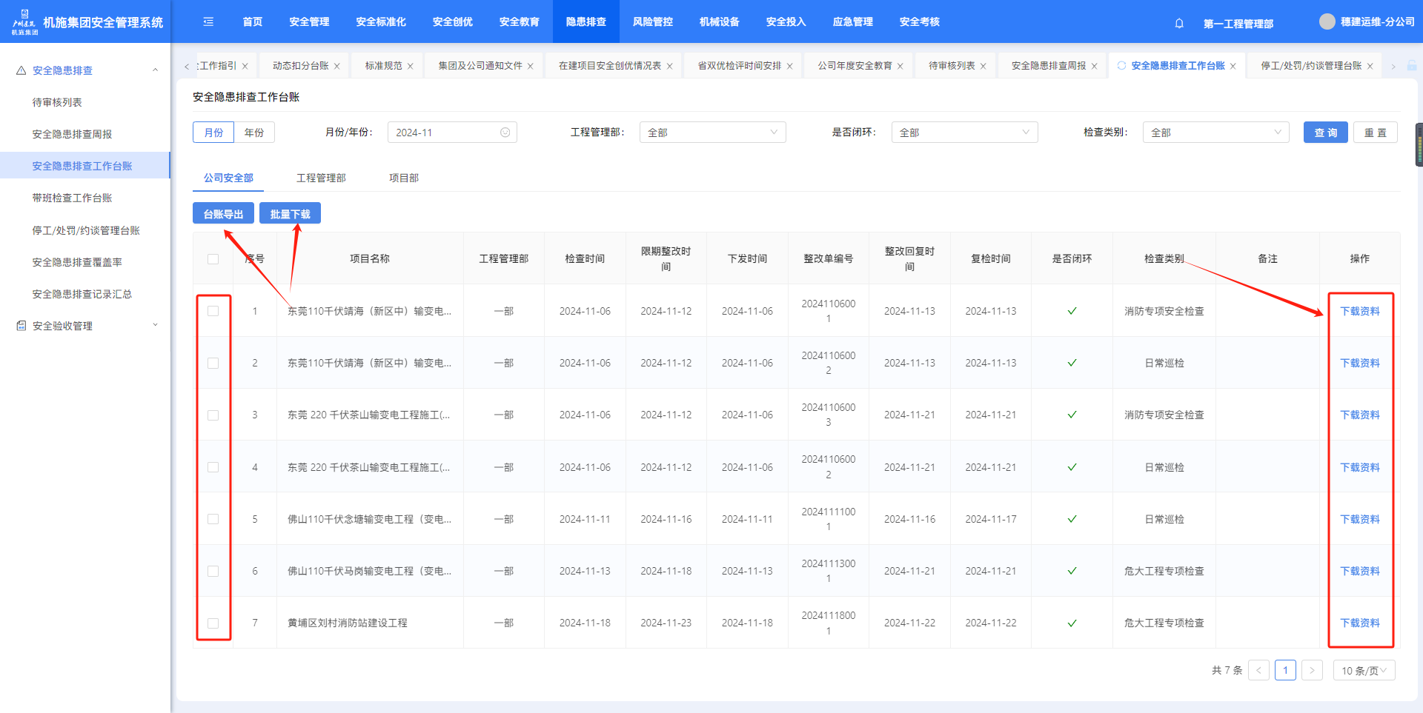Expand the 是否闭环 dropdown
This screenshot has width=1423, height=713.
click(x=963, y=133)
